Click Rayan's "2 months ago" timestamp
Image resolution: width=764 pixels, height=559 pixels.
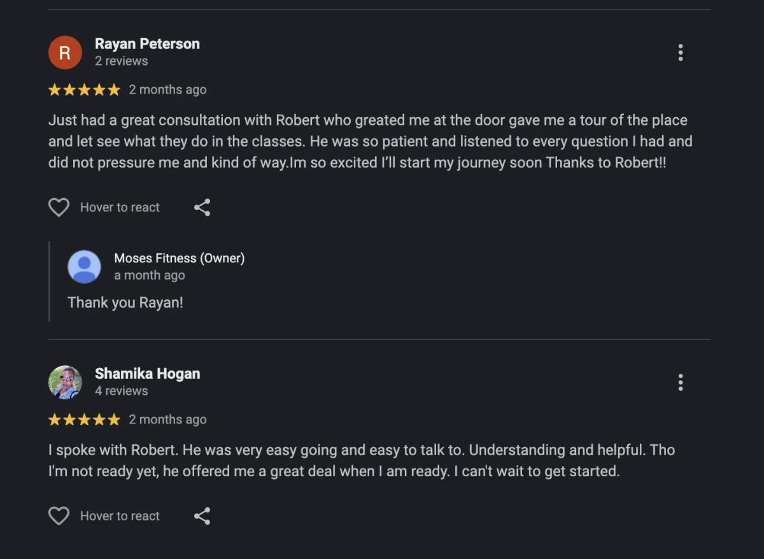click(x=167, y=90)
